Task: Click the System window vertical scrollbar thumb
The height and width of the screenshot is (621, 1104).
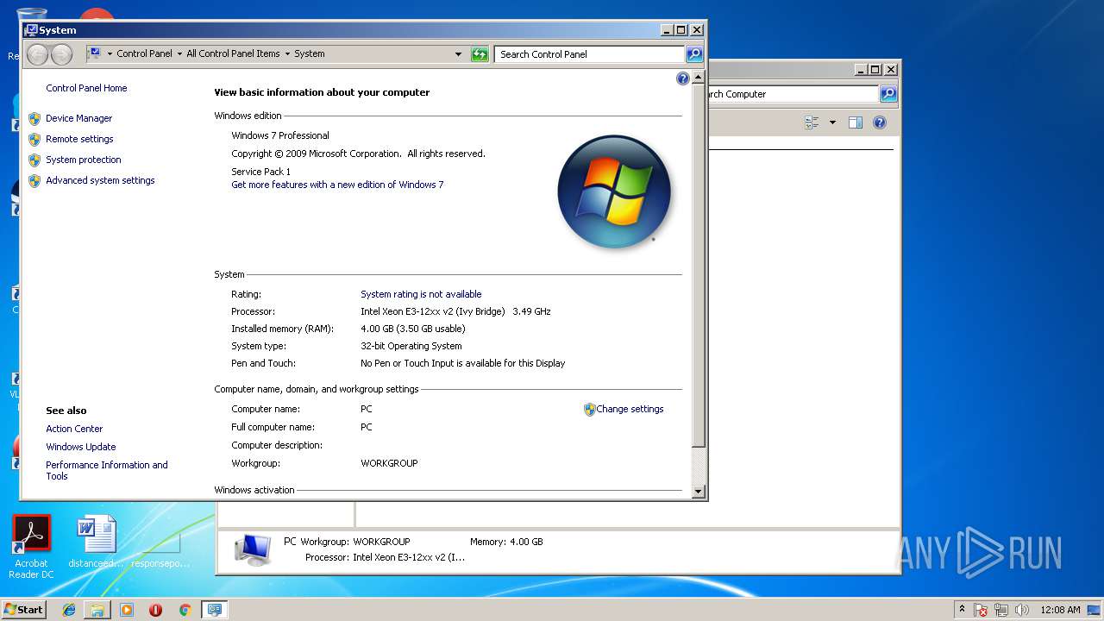Action: tap(699, 266)
